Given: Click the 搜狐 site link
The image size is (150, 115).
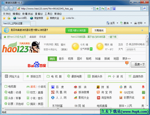Looking at the screenshot, I should click(x=103, y=87).
